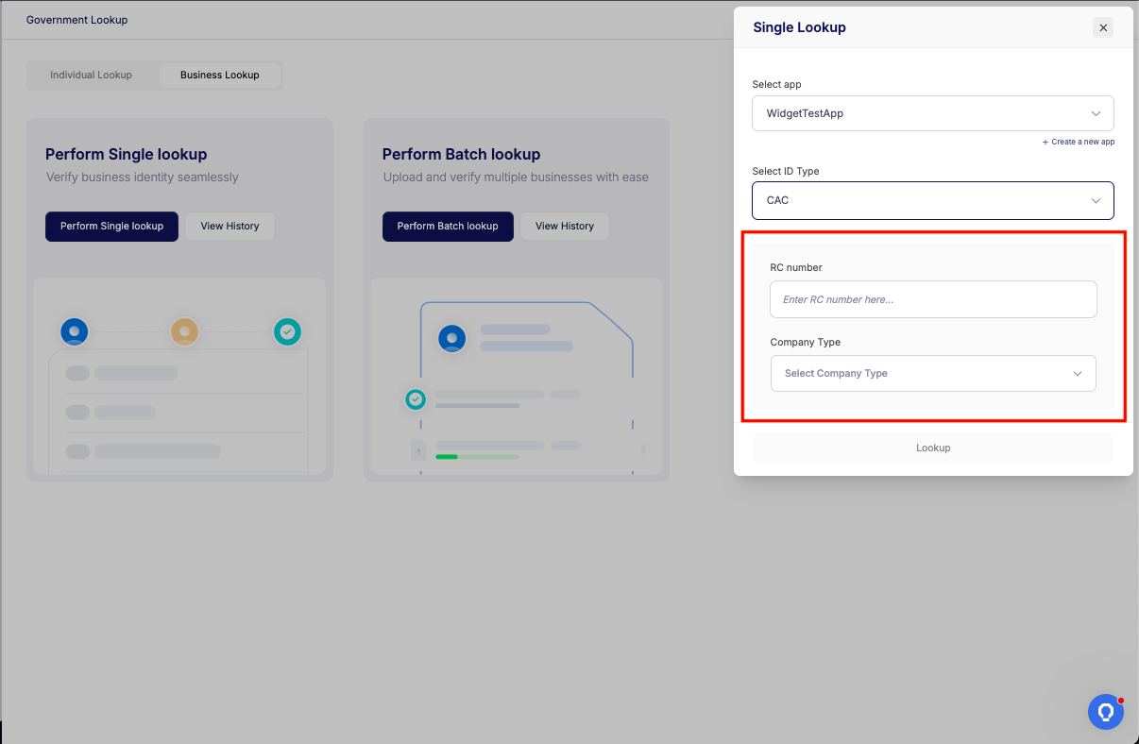Image resolution: width=1139 pixels, height=744 pixels.
Task: View History in the Batch lookup card
Action: 564,226
